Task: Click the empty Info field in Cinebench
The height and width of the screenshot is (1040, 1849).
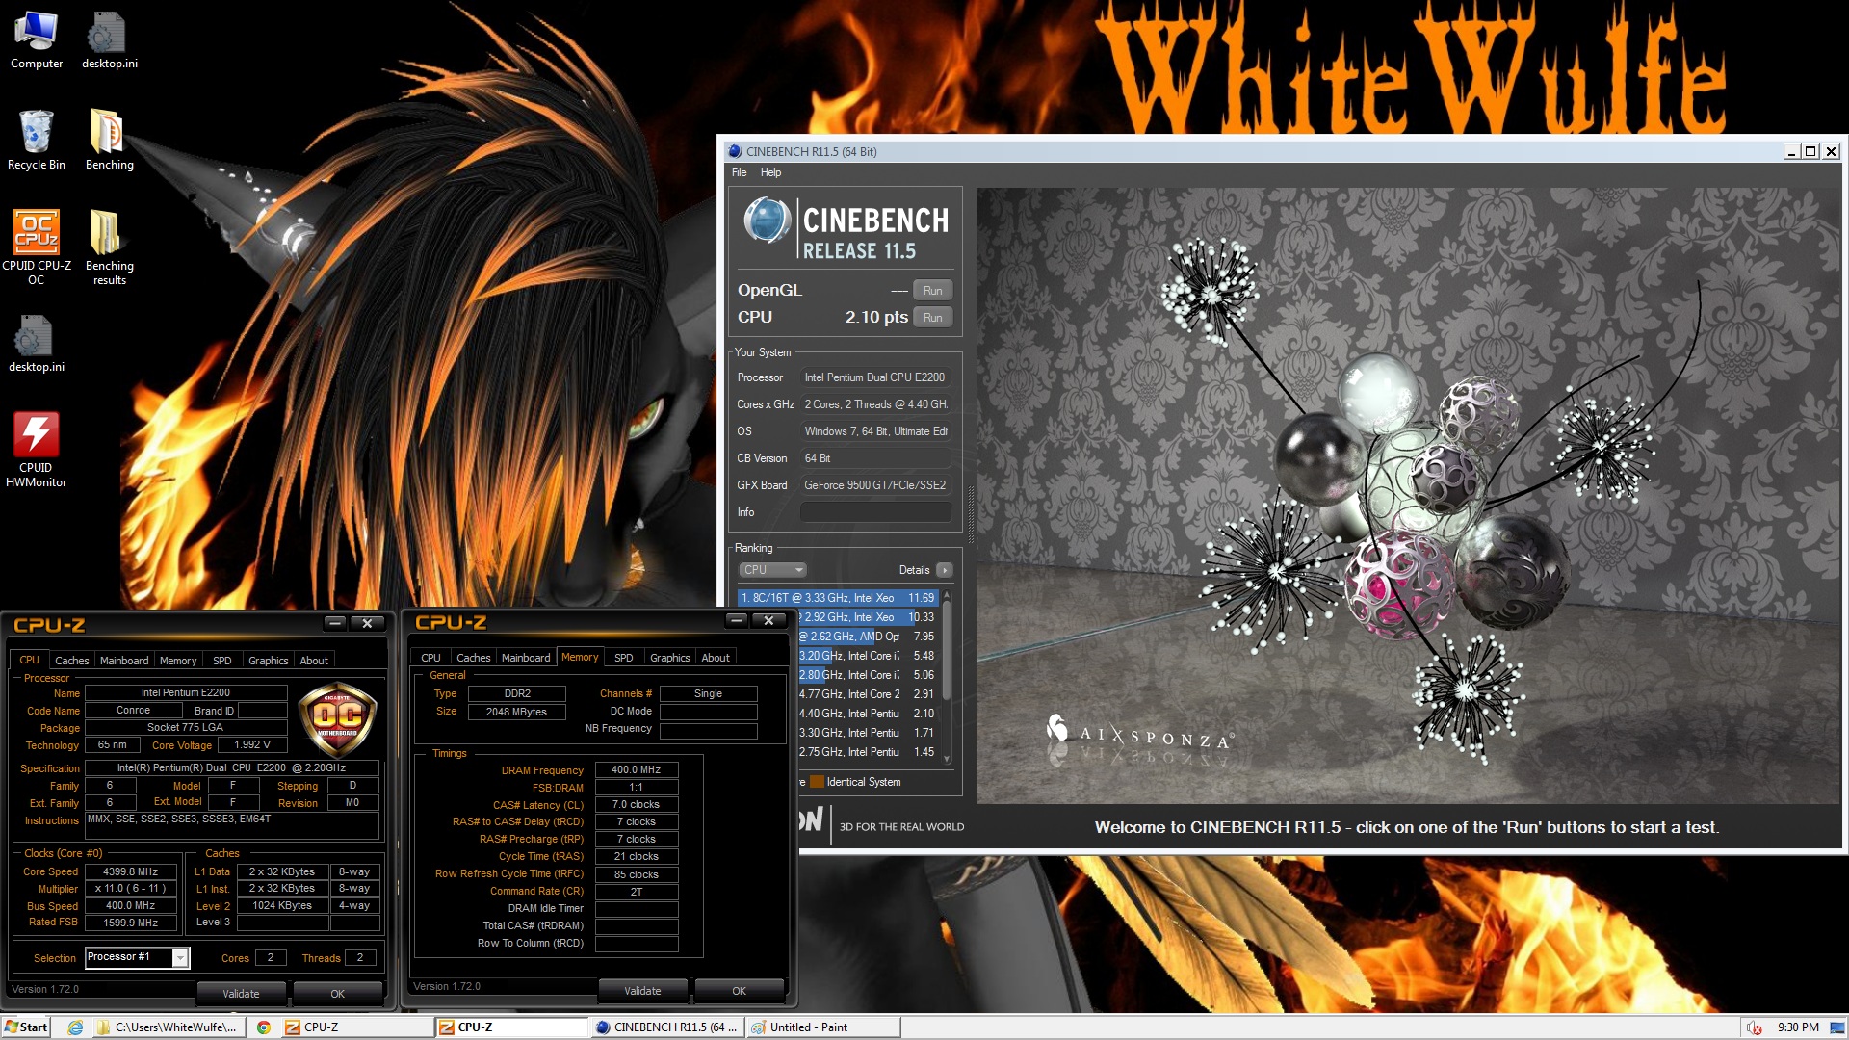Action: [x=875, y=512]
